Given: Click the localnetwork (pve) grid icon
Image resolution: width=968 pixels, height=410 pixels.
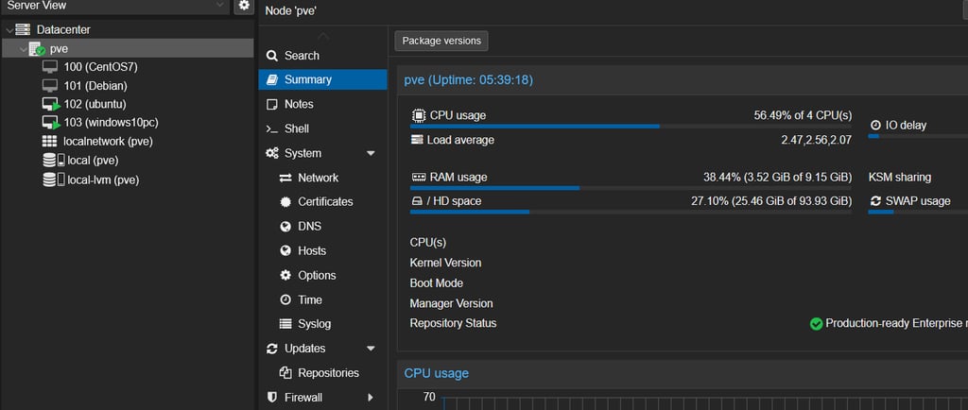Looking at the screenshot, I should pos(50,142).
